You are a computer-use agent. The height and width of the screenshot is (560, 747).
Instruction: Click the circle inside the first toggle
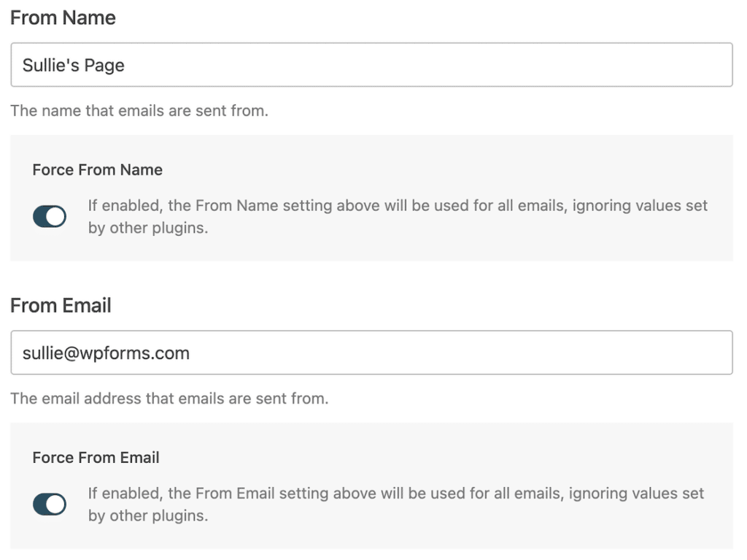(x=56, y=216)
